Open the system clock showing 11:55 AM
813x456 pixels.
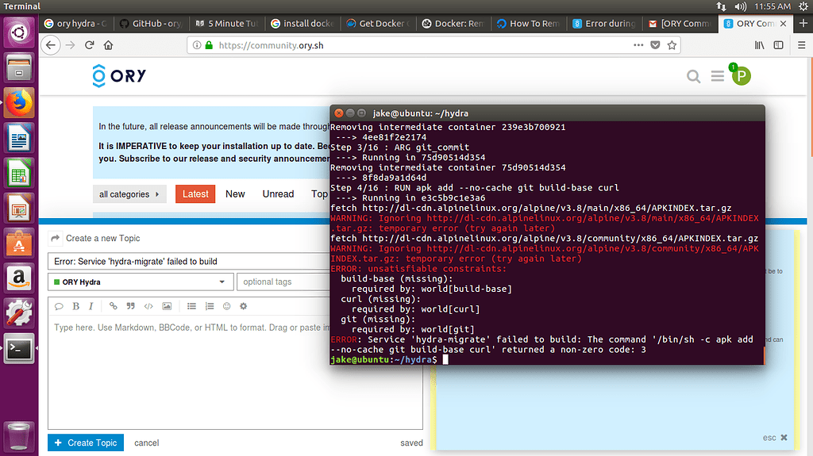click(773, 6)
